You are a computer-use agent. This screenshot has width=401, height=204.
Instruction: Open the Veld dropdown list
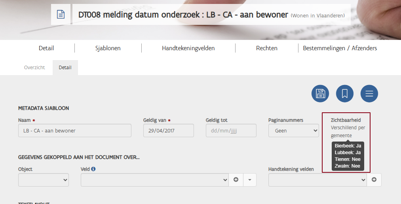pyautogui.click(x=154, y=180)
